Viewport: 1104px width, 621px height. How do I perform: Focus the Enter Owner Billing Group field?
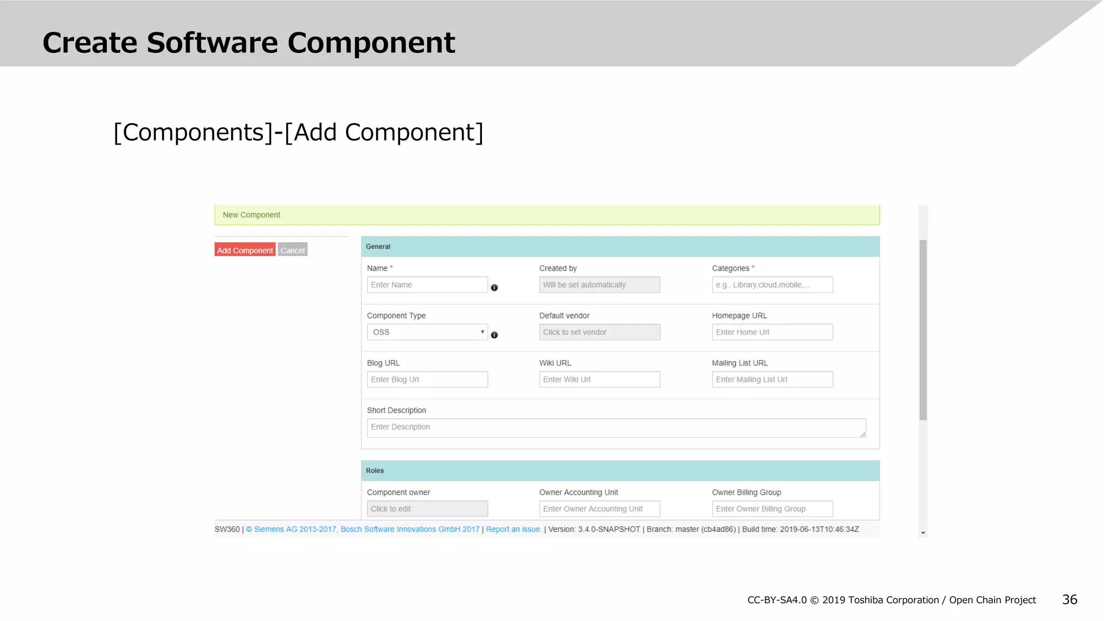coord(772,509)
